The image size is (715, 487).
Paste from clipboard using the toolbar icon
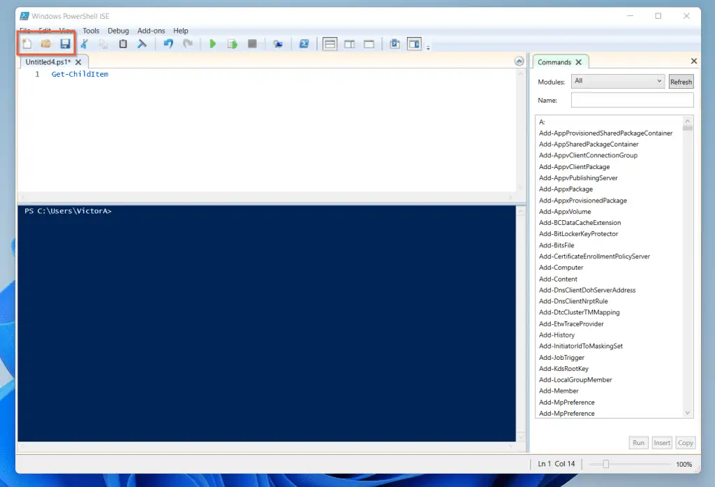123,44
